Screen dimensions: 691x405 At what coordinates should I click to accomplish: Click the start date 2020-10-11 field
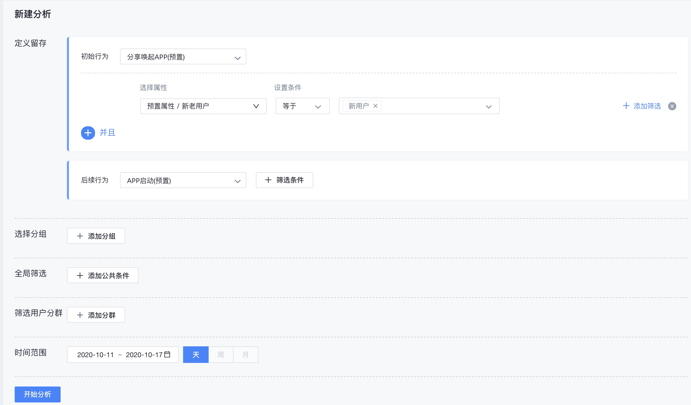pyautogui.click(x=95, y=355)
